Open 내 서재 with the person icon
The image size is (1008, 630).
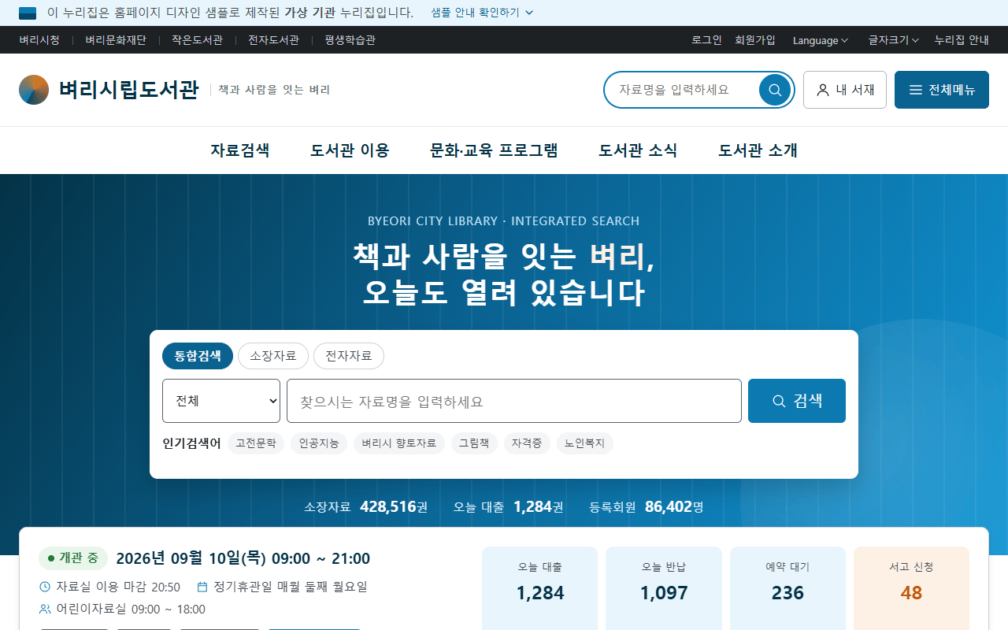click(x=845, y=90)
